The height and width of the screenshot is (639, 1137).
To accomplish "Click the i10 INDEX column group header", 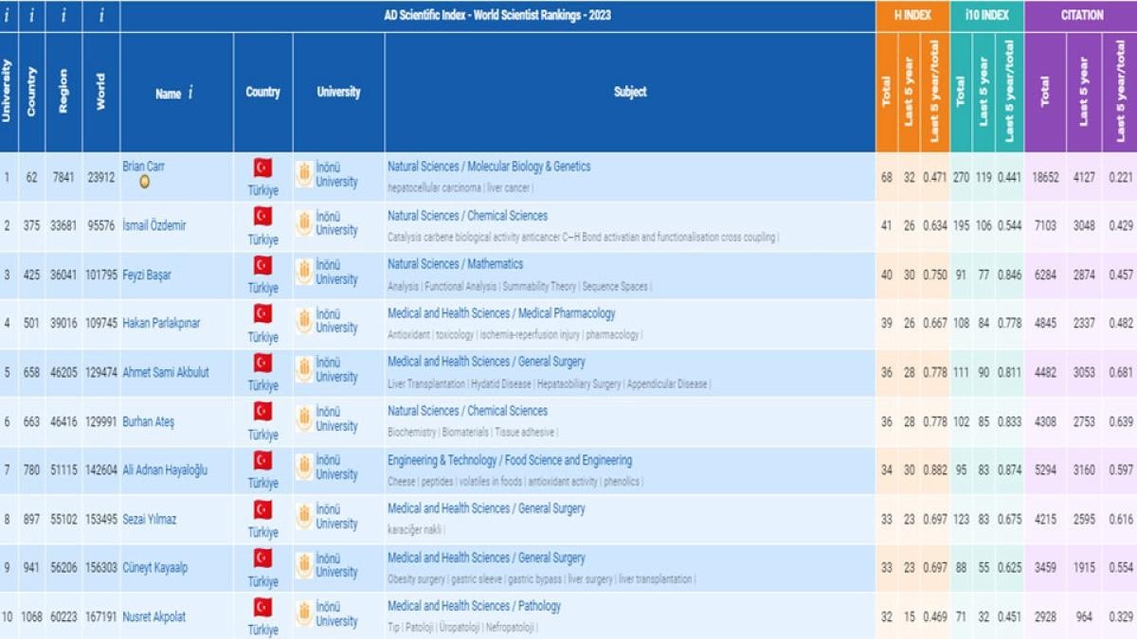I will [x=986, y=15].
